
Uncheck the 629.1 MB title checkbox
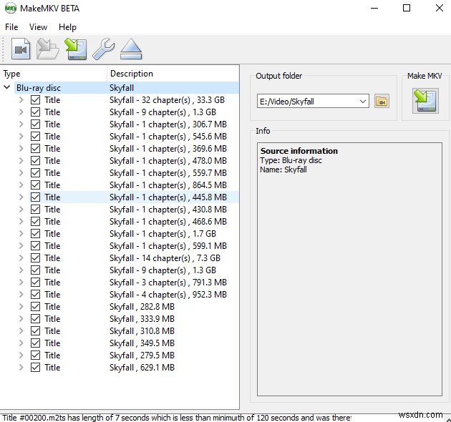(35, 368)
